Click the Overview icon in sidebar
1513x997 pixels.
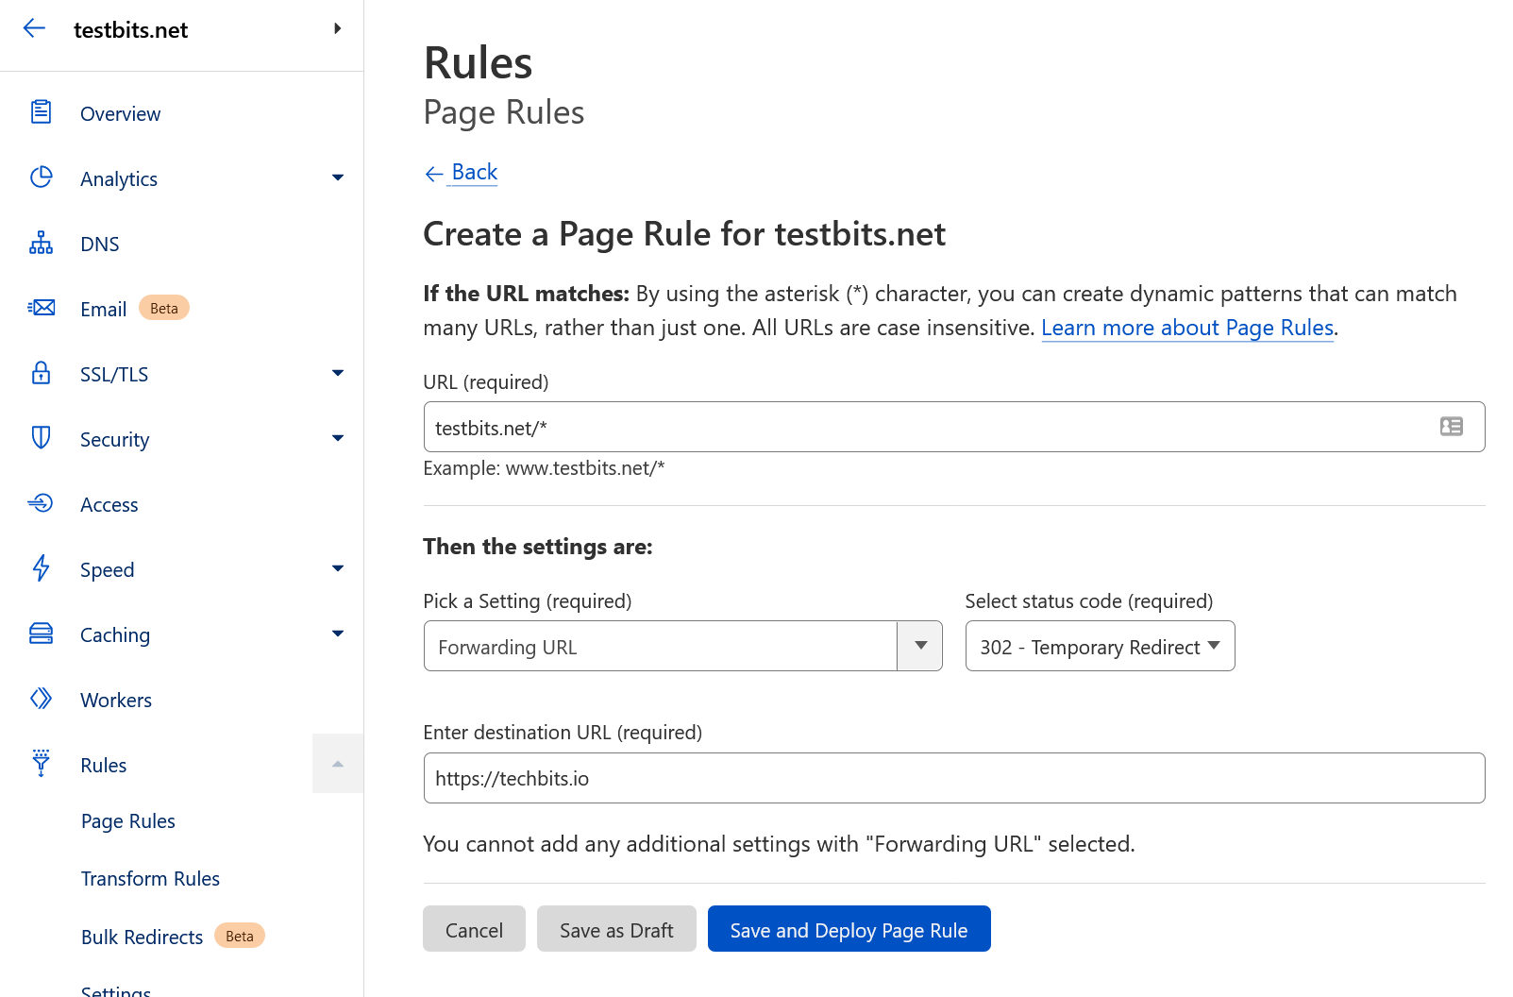[x=41, y=111]
